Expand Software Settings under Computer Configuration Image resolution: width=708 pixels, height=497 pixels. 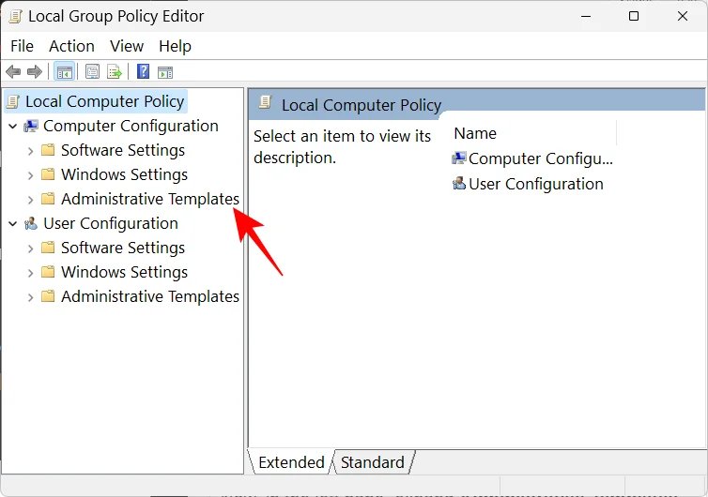[30, 151]
